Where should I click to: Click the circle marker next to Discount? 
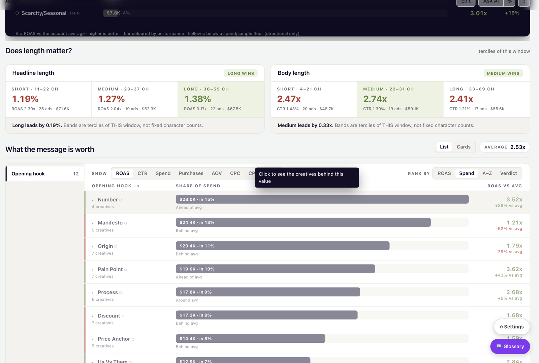pyautogui.click(x=123, y=316)
